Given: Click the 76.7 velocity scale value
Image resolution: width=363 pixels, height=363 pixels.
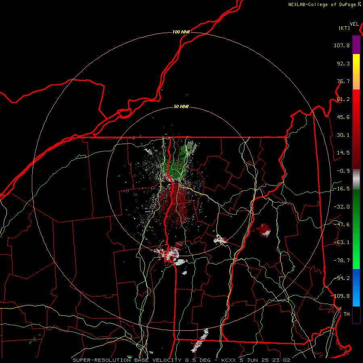Looking at the screenshot, I should coord(343,81).
